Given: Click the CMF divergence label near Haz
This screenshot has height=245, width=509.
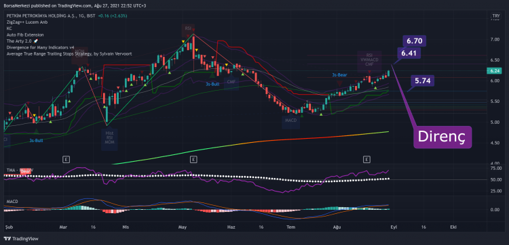Looking at the screenshot, I should click(x=231, y=82).
